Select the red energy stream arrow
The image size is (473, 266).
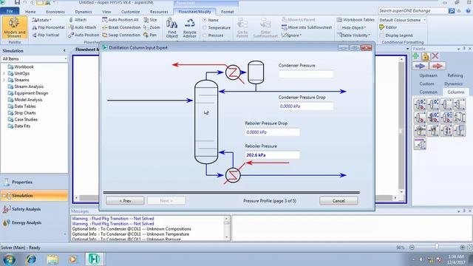437,66
